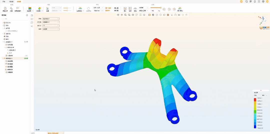Viewport: 270px width, 134px height.
Task: Step to the previous animation frame
Action: (164, 9)
